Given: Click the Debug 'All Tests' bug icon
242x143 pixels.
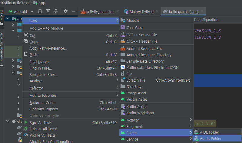Looking at the screenshot, I should [26, 129].
